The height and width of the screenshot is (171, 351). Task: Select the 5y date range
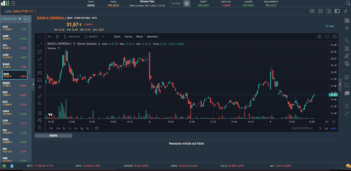click(x=64, y=129)
